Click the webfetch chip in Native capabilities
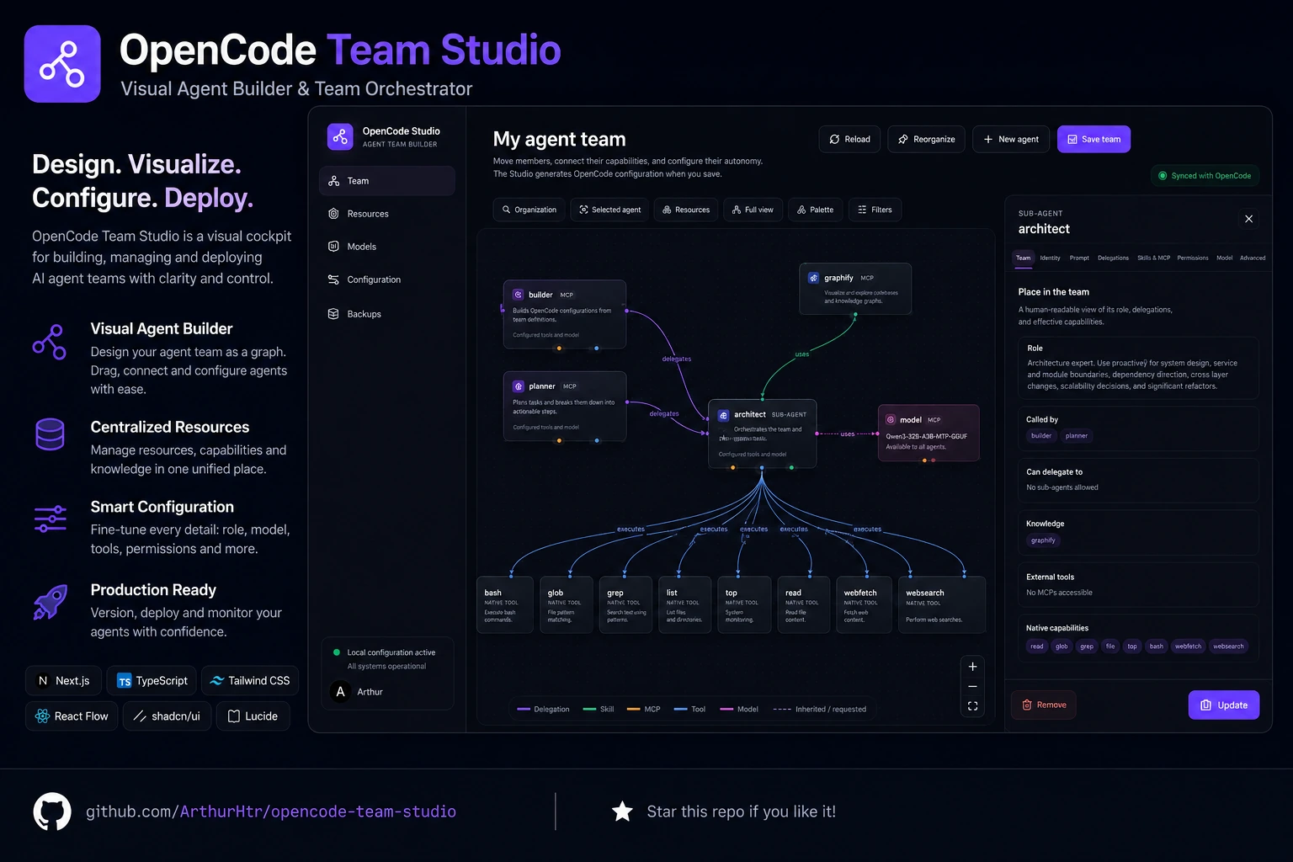Image resolution: width=1293 pixels, height=862 pixels. [x=1188, y=646]
